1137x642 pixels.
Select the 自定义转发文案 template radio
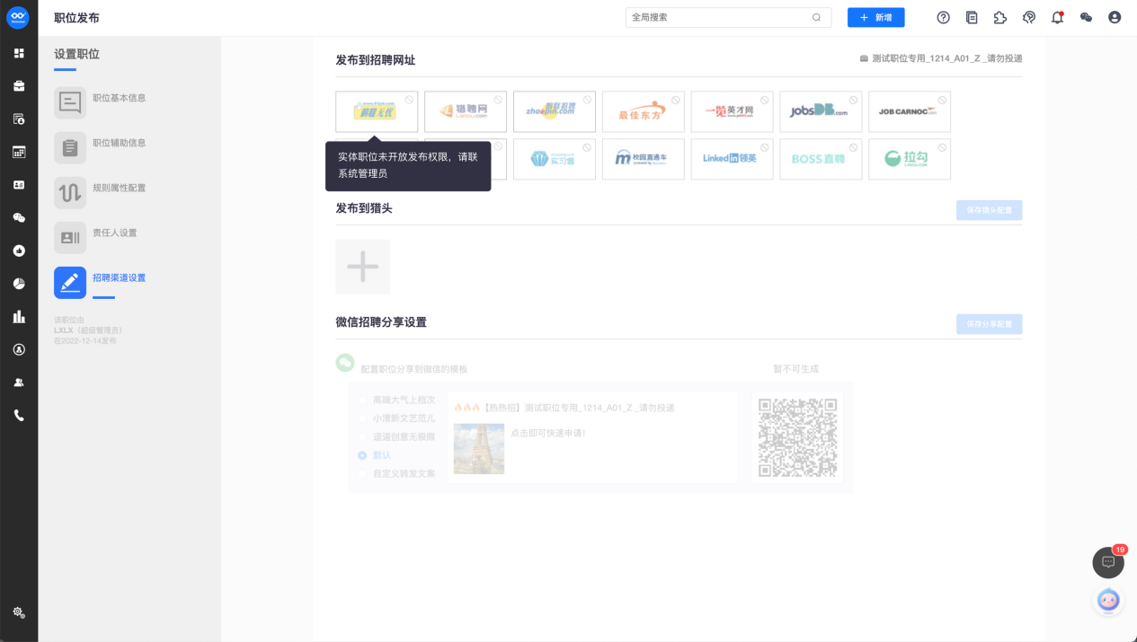362,473
